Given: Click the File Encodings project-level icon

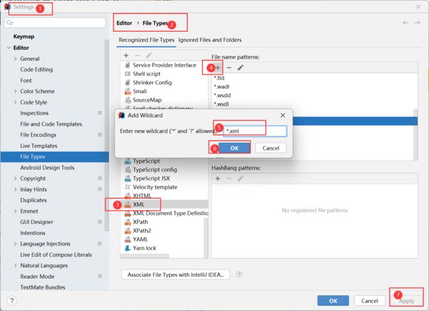Looking at the screenshot, I should click(100, 135).
